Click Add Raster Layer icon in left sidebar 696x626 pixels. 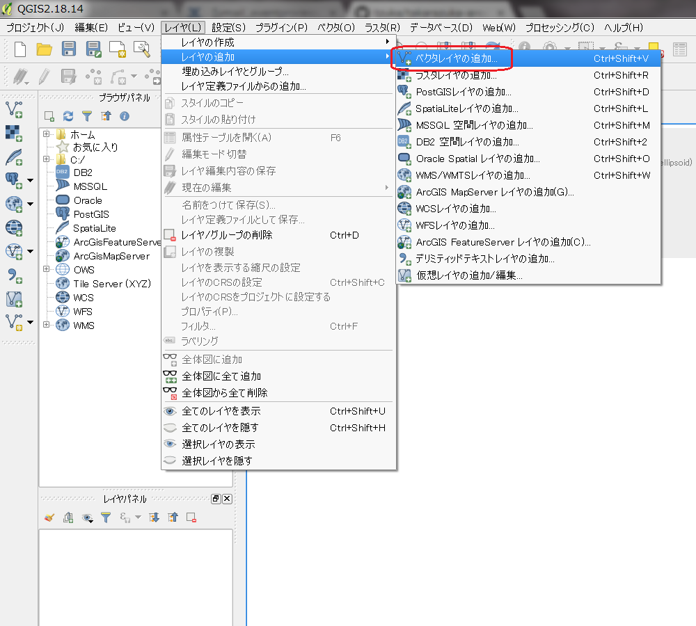14,133
